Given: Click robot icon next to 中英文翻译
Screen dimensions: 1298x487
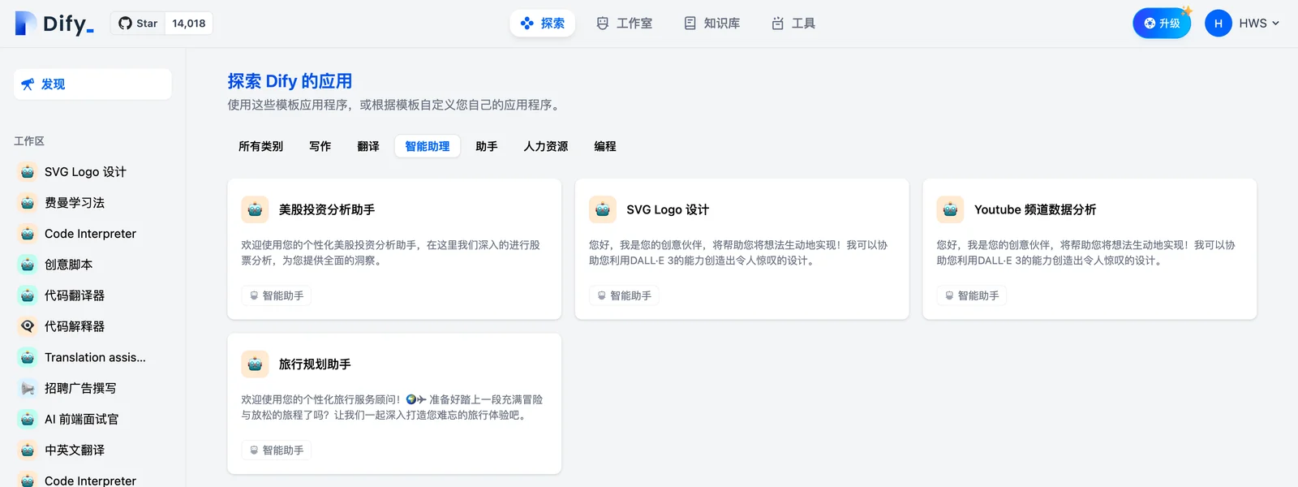Looking at the screenshot, I should [28, 450].
